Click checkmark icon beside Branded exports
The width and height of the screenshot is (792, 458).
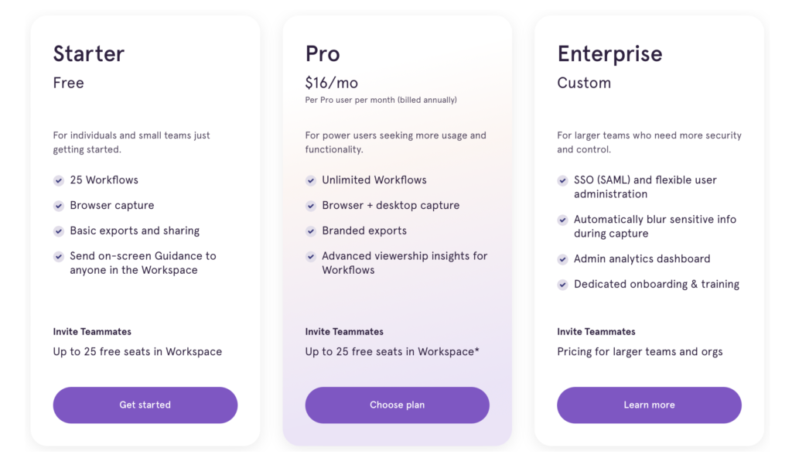pos(311,231)
